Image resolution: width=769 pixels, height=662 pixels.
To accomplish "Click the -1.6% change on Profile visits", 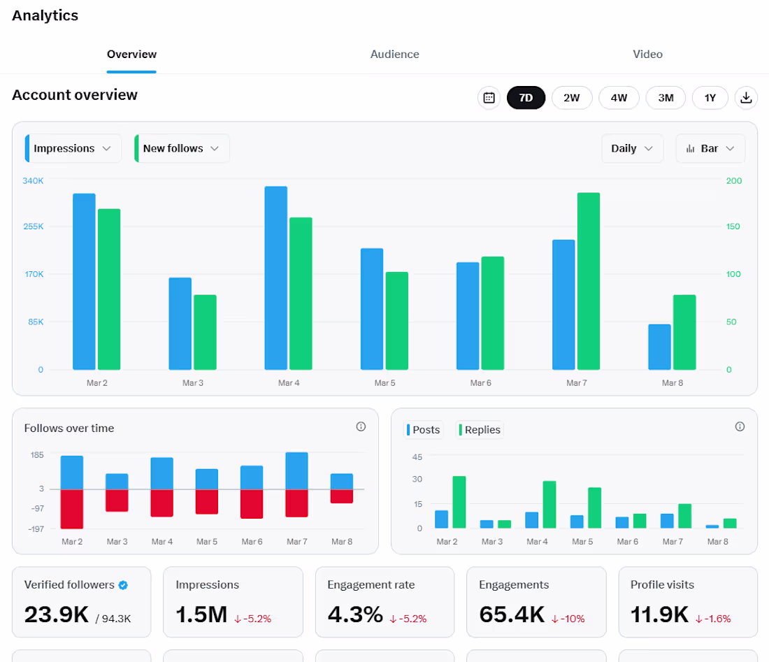I will click(x=713, y=619).
